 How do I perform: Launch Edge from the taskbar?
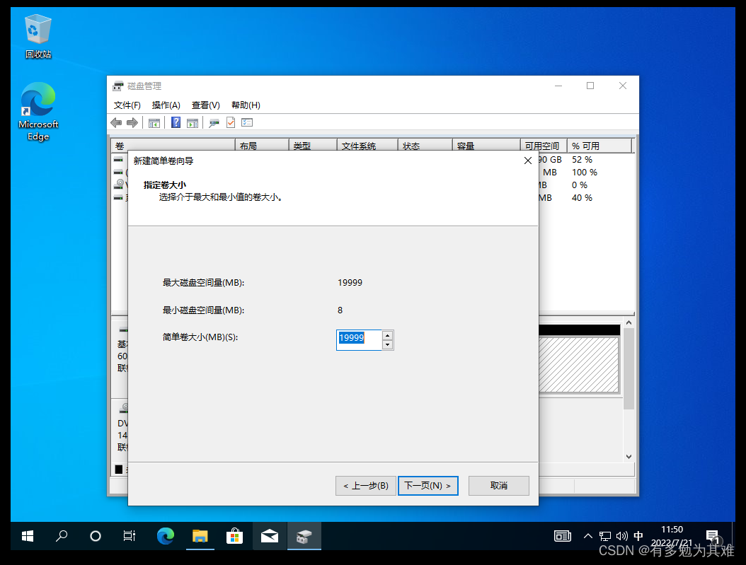click(x=166, y=536)
